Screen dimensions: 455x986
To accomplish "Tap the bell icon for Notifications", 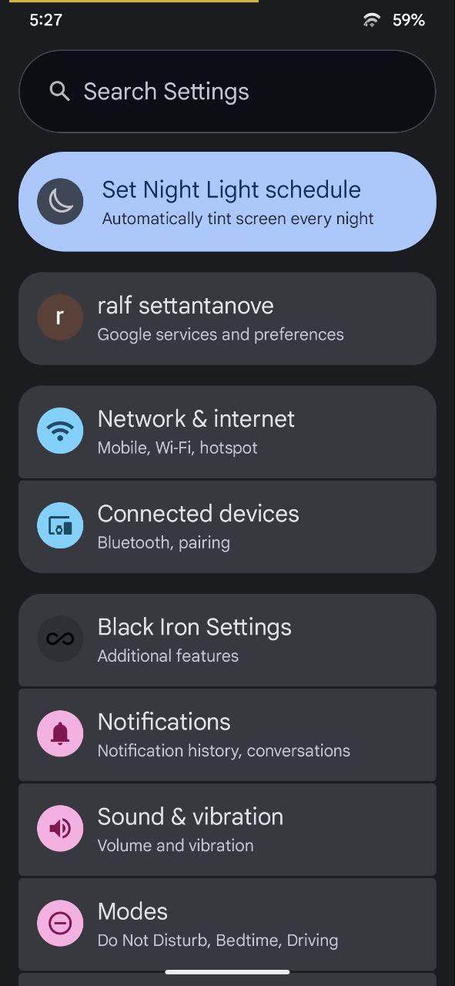I will 60,733.
